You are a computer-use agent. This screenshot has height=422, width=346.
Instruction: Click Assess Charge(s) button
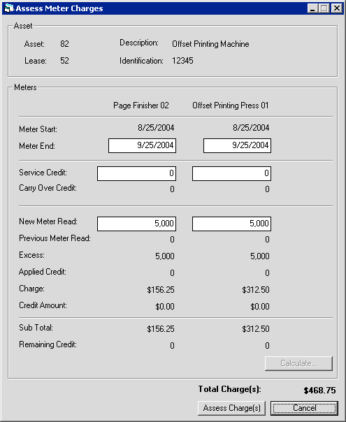point(231,408)
